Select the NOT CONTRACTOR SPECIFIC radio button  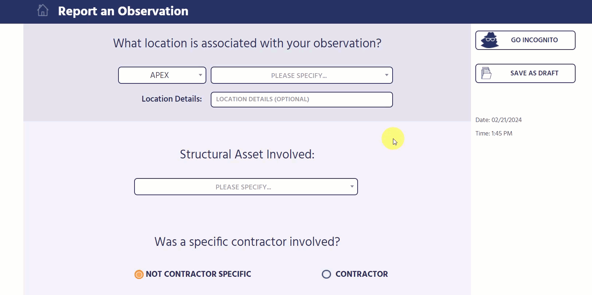coord(139,274)
